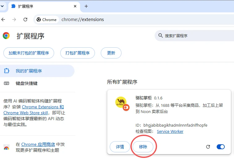The image size is (234, 161).
Task: Select the 扩展程序 browser tab
Action: (44, 6)
